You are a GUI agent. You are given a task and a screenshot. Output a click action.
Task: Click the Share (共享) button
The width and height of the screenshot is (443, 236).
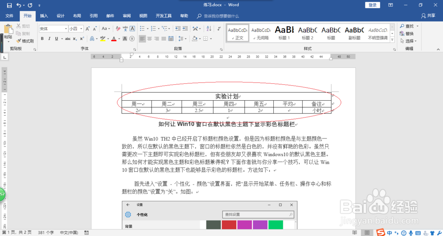point(428,16)
